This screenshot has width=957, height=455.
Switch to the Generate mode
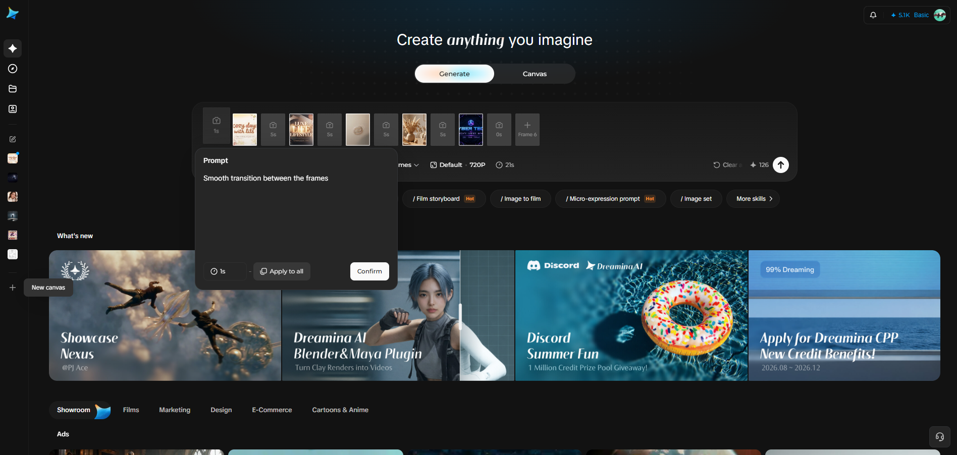click(454, 74)
